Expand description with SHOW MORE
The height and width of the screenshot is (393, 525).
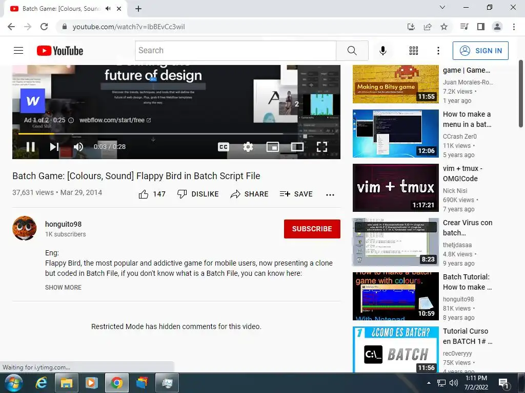63,288
